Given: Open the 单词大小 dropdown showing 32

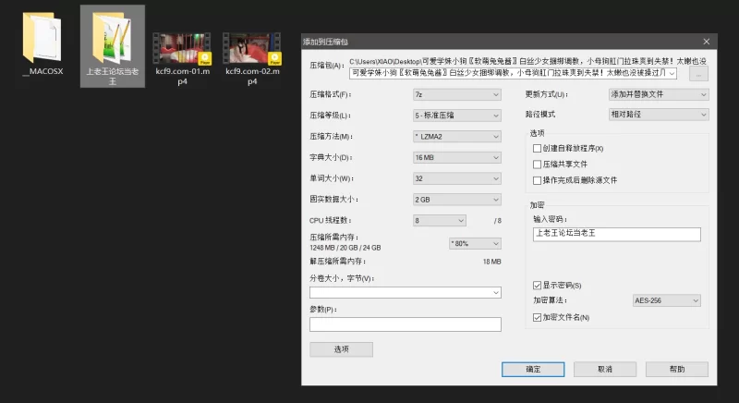Looking at the screenshot, I should 456,178.
